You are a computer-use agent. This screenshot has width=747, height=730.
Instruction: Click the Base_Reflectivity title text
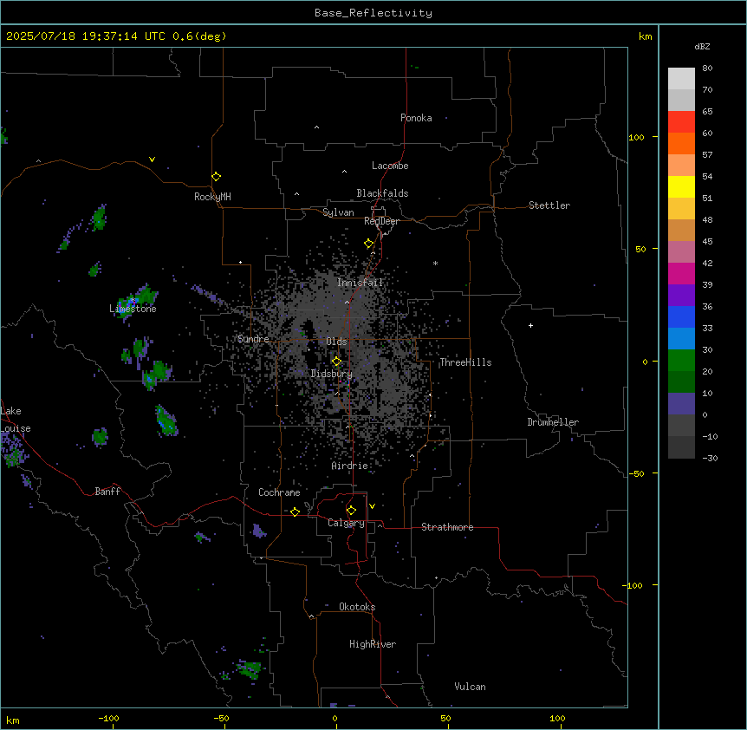click(x=373, y=13)
